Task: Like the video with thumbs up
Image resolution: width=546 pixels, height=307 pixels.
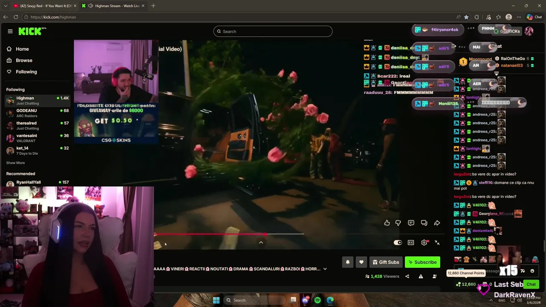Action: [x=387, y=223]
